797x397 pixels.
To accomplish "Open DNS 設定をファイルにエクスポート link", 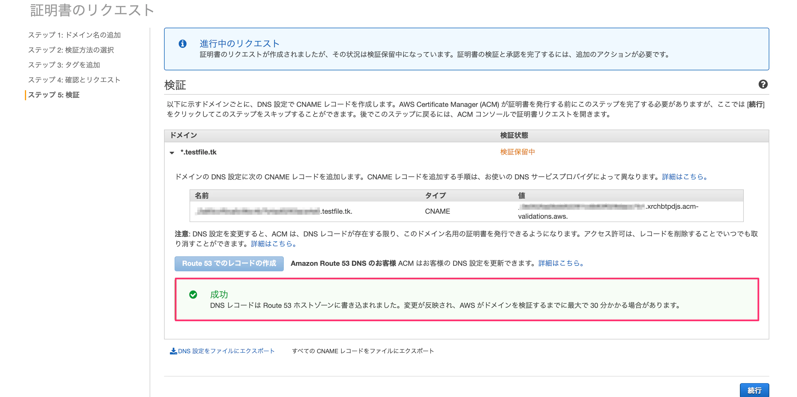I will (x=226, y=351).
